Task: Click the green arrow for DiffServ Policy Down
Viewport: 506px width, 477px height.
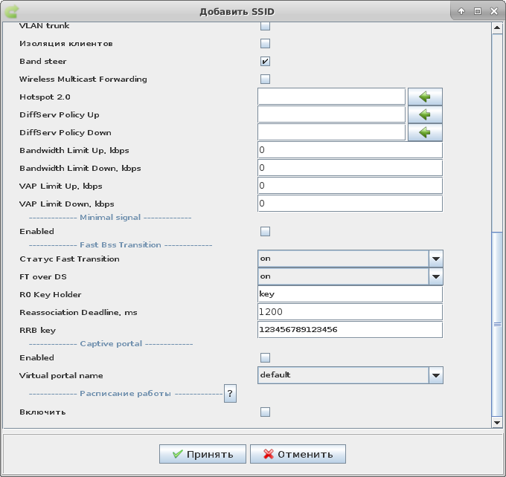Action: click(425, 132)
